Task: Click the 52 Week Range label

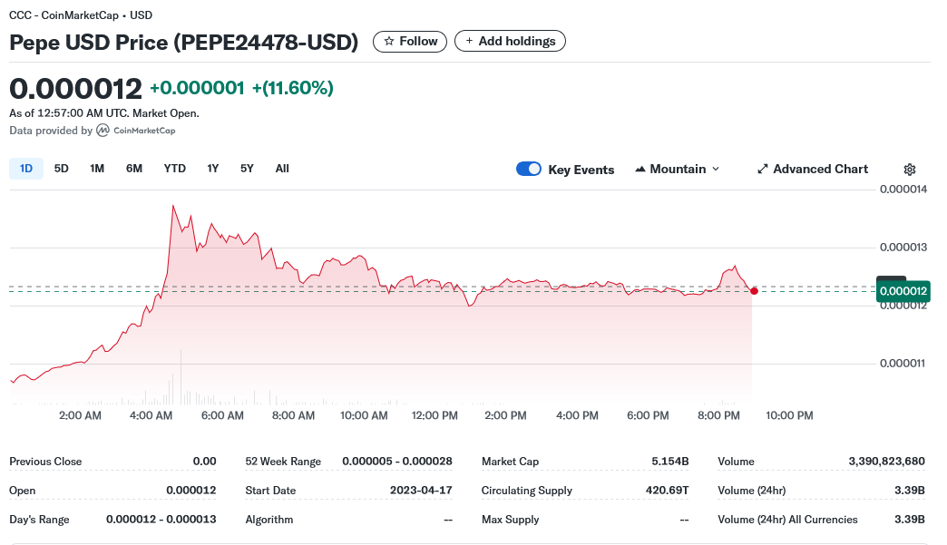Action: [x=283, y=461]
